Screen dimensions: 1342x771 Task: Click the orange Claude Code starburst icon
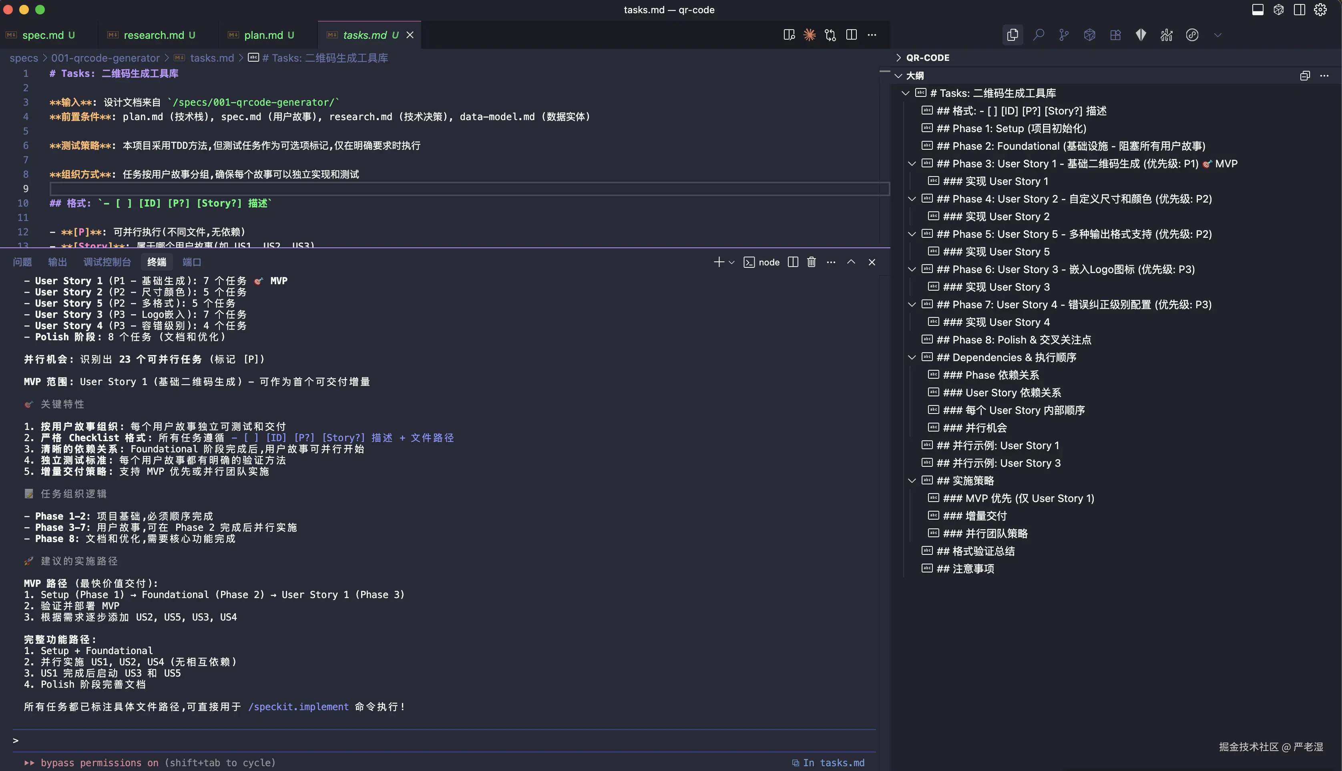tap(809, 35)
